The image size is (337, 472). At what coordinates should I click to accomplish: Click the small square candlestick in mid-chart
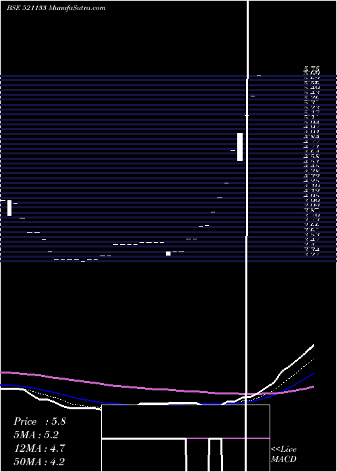coord(168,254)
